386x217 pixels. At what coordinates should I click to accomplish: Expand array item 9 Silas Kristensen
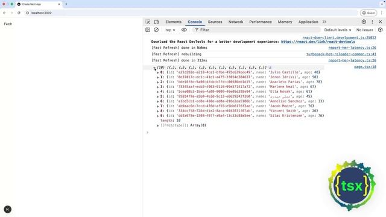pos(158,116)
